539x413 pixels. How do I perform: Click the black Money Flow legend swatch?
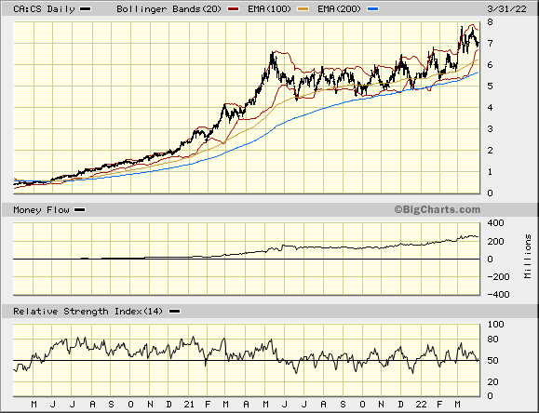[80, 210]
